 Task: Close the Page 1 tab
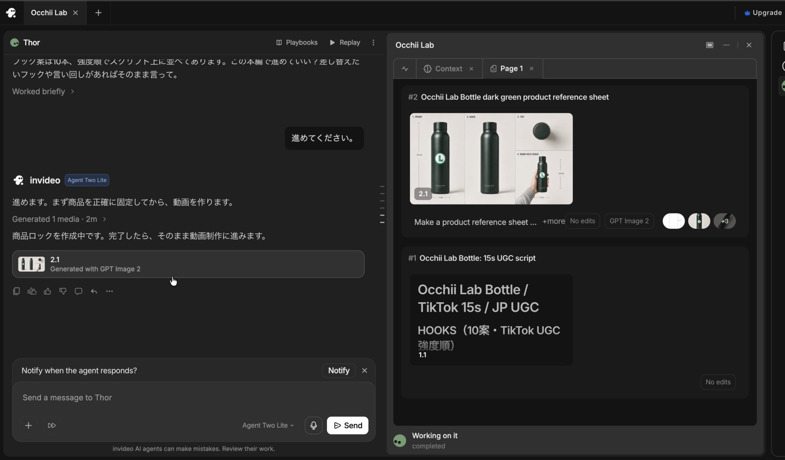(531, 69)
